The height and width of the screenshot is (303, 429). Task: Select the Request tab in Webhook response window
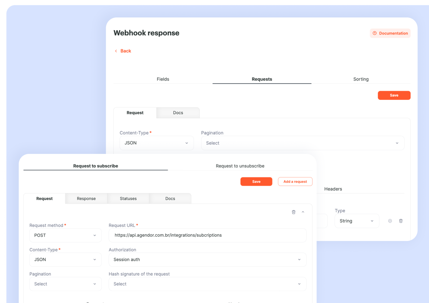click(135, 112)
